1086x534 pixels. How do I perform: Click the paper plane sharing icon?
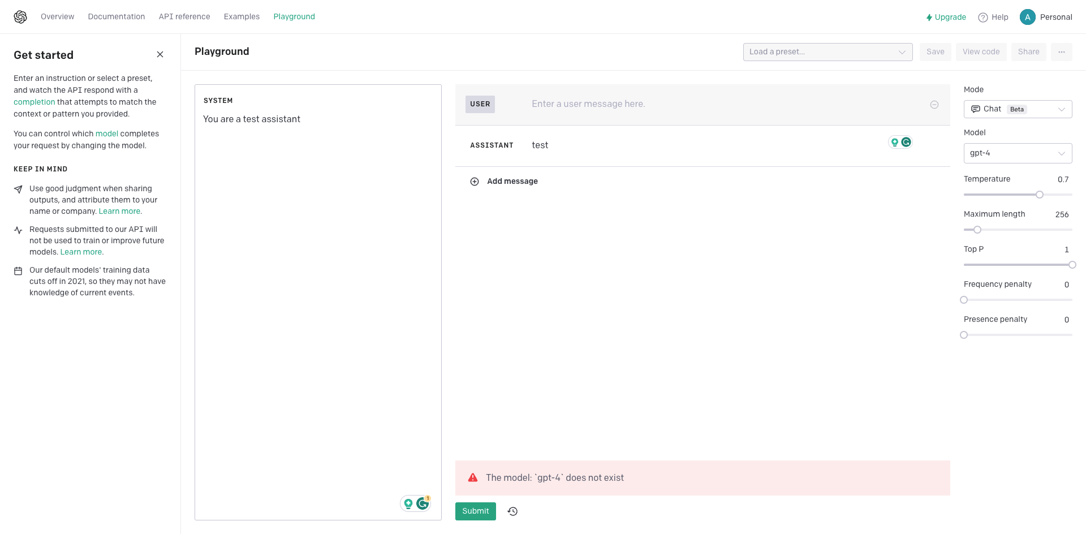pyautogui.click(x=18, y=190)
